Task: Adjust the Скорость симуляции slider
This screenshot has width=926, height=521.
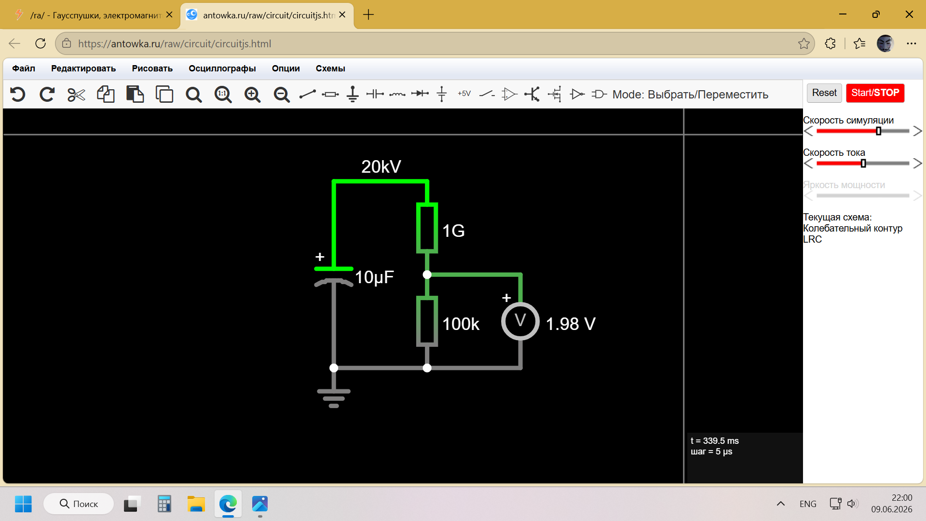Action: (x=863, y=131)
